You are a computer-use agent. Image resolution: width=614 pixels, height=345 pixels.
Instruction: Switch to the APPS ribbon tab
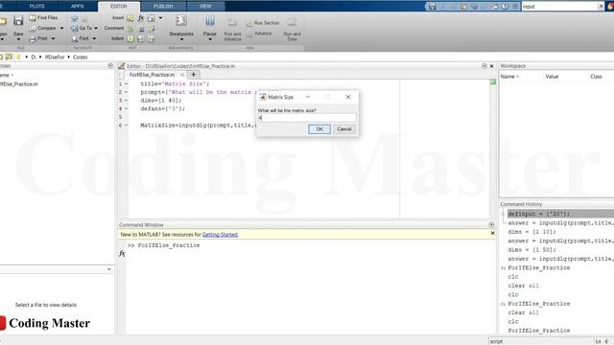78,7
